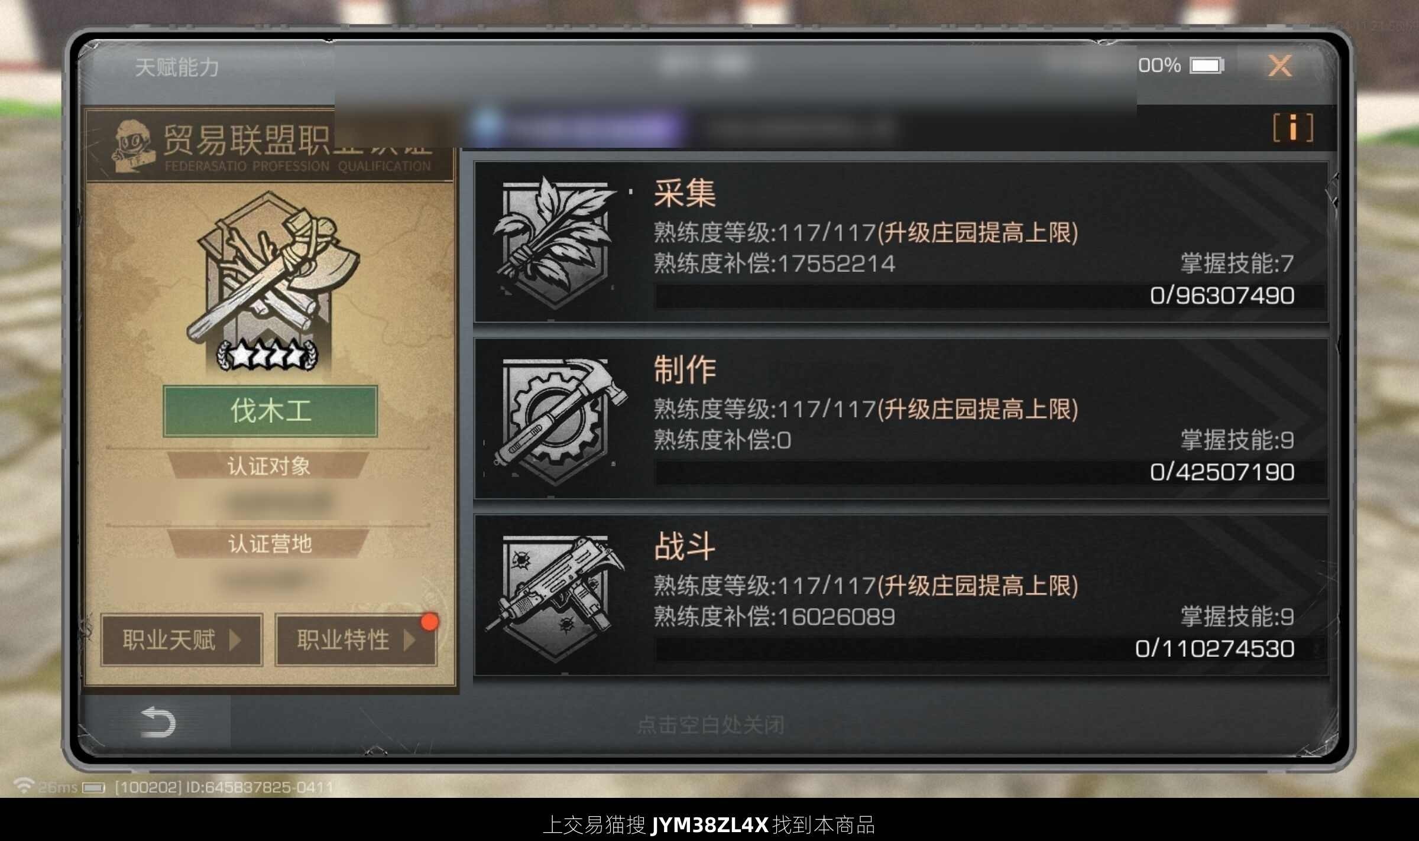Click the orange info bracket icon
Image resolution: width=1419 pixels, height=841 pixels.
(x=1292, y=128)
